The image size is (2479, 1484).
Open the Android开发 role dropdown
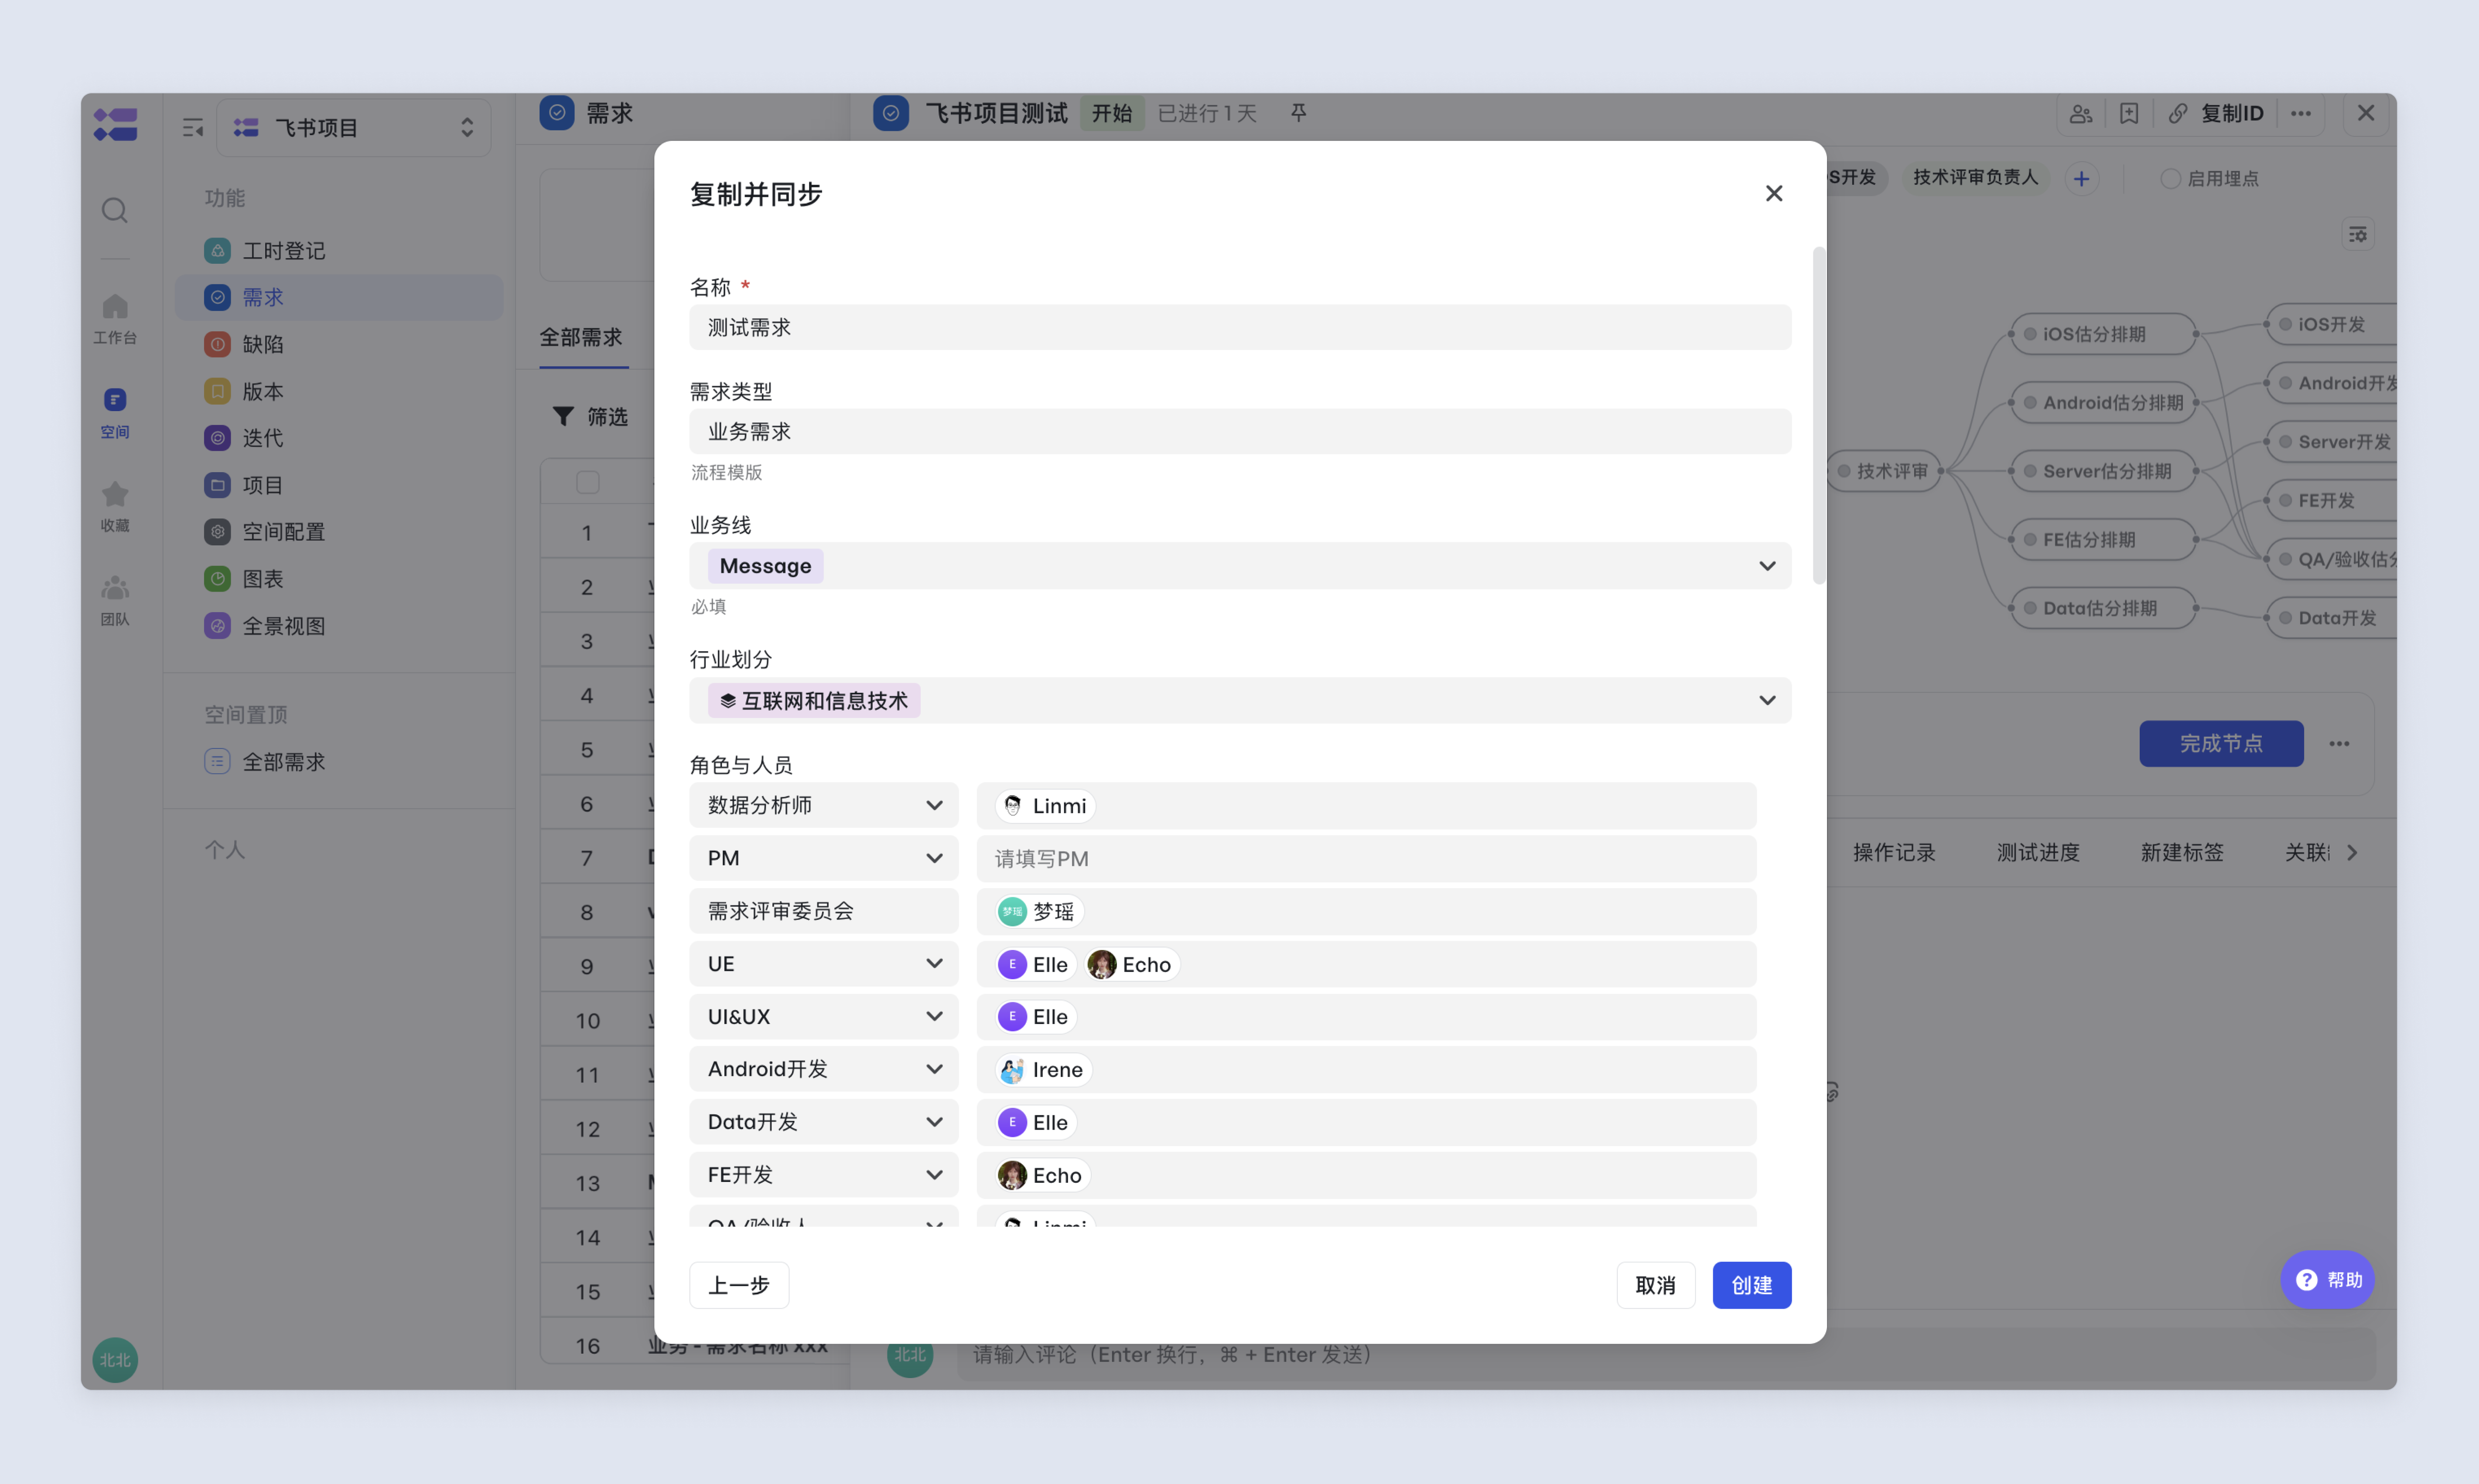click(x=824, y=1069)
